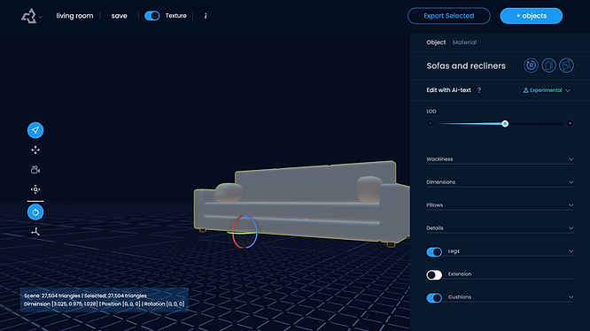The image size is (590, 331).
Task: Open the Experimental dropdown
Action: pos(547,90)
